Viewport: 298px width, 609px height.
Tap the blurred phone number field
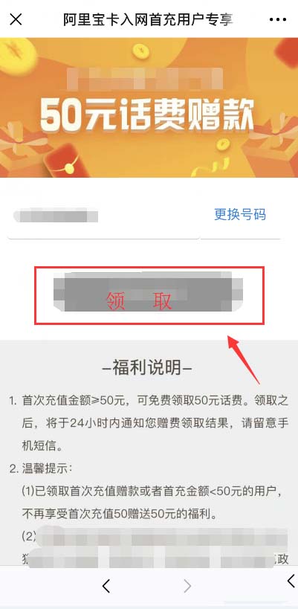coord(103,216)
